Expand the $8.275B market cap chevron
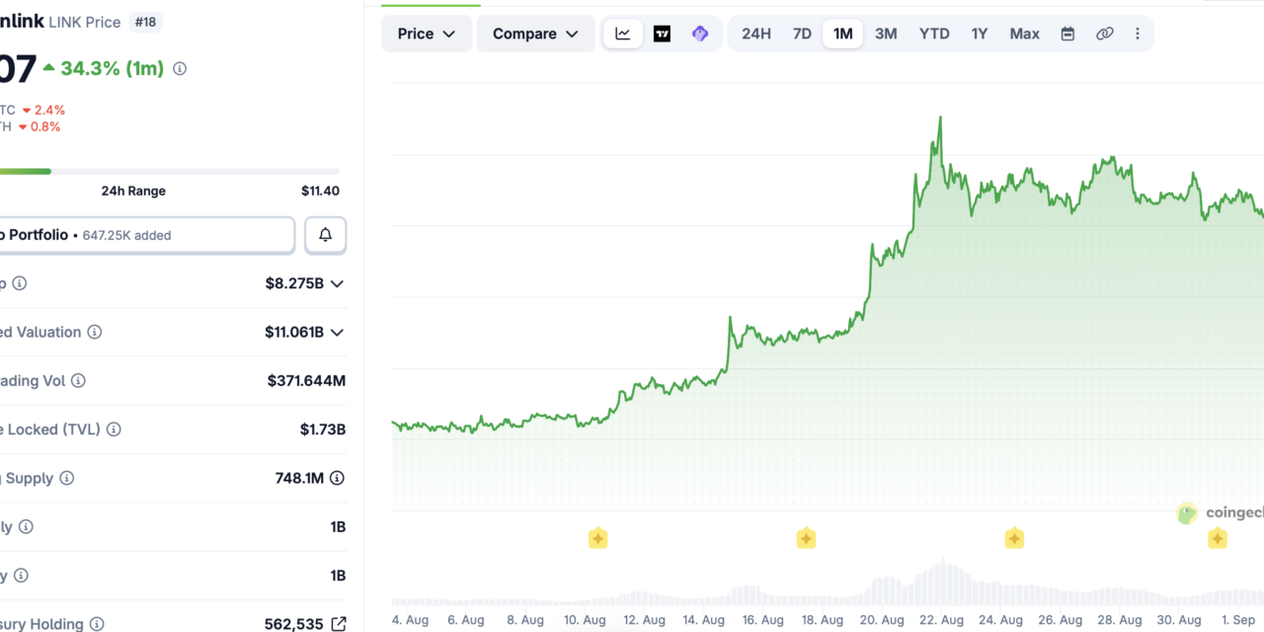 pos(337,283)
